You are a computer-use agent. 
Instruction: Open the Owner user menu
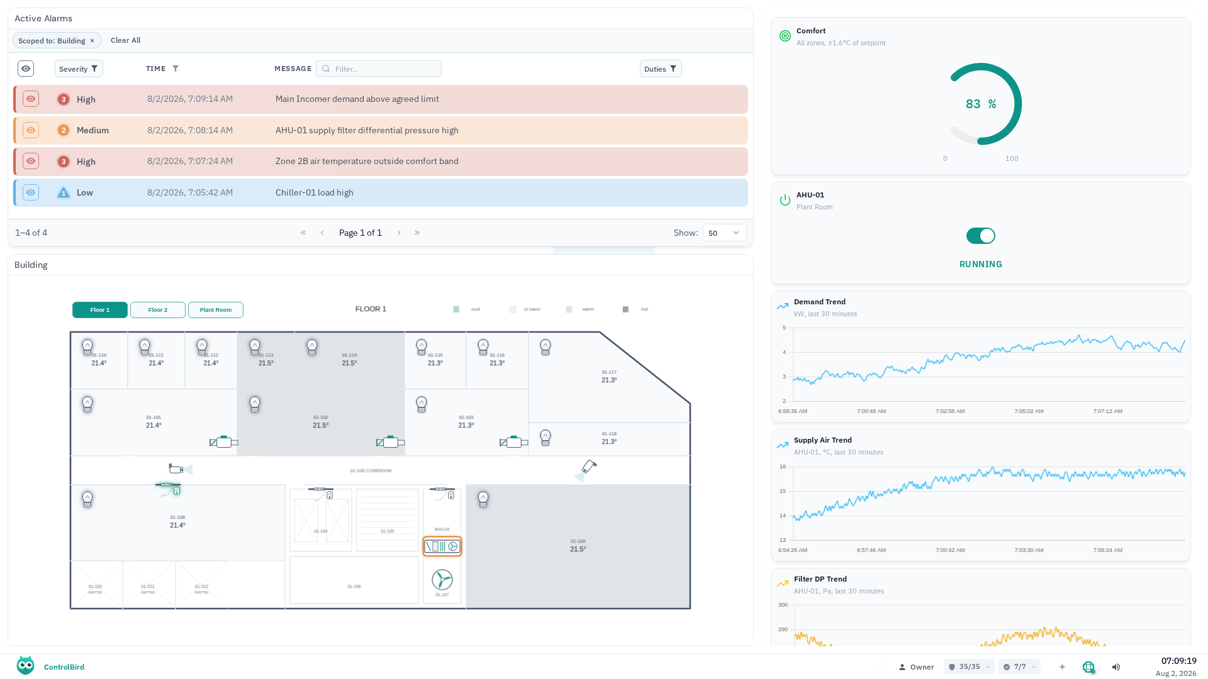(916, 667)
